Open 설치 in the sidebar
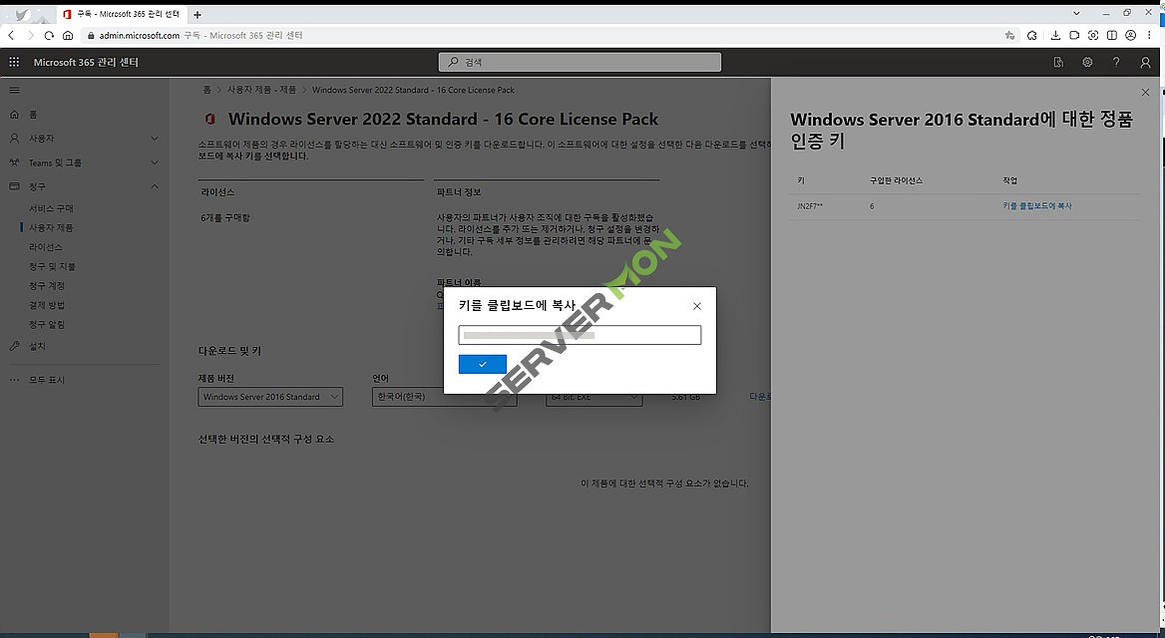The height and width of the screenshot is (638, 1165). pos(37,346)
